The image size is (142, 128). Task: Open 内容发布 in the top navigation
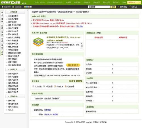77,3
